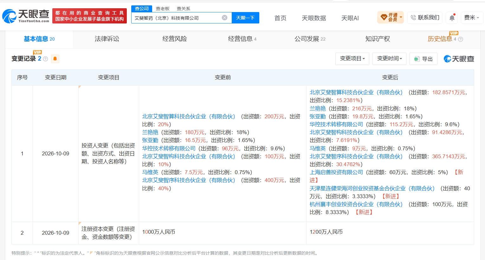Switch to the 查老板 search tab
This screenshot has height=260, width=485.
(x=163, y=9)
